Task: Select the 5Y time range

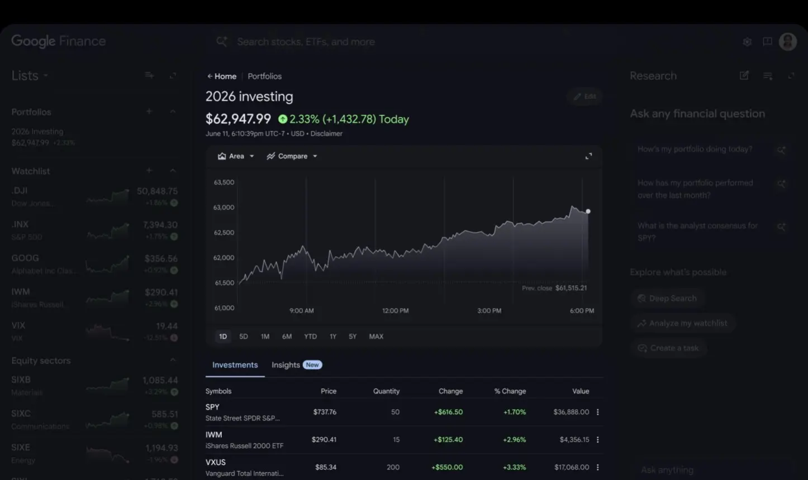Action: (353, 337)
